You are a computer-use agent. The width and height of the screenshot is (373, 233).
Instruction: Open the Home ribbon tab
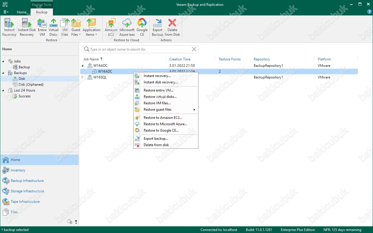[x=22, y=12]
